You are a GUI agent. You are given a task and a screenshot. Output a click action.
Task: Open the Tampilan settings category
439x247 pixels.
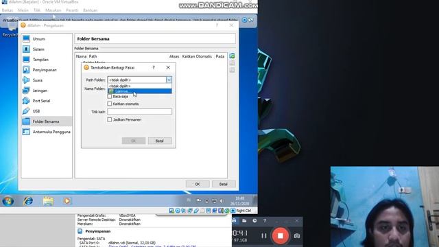click(47, 60)
